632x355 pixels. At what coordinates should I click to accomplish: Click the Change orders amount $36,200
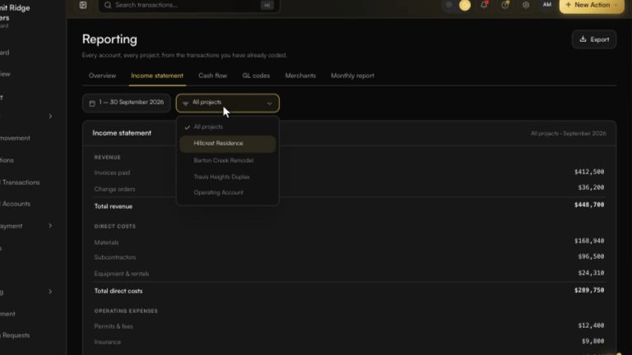tap(591, 187)
